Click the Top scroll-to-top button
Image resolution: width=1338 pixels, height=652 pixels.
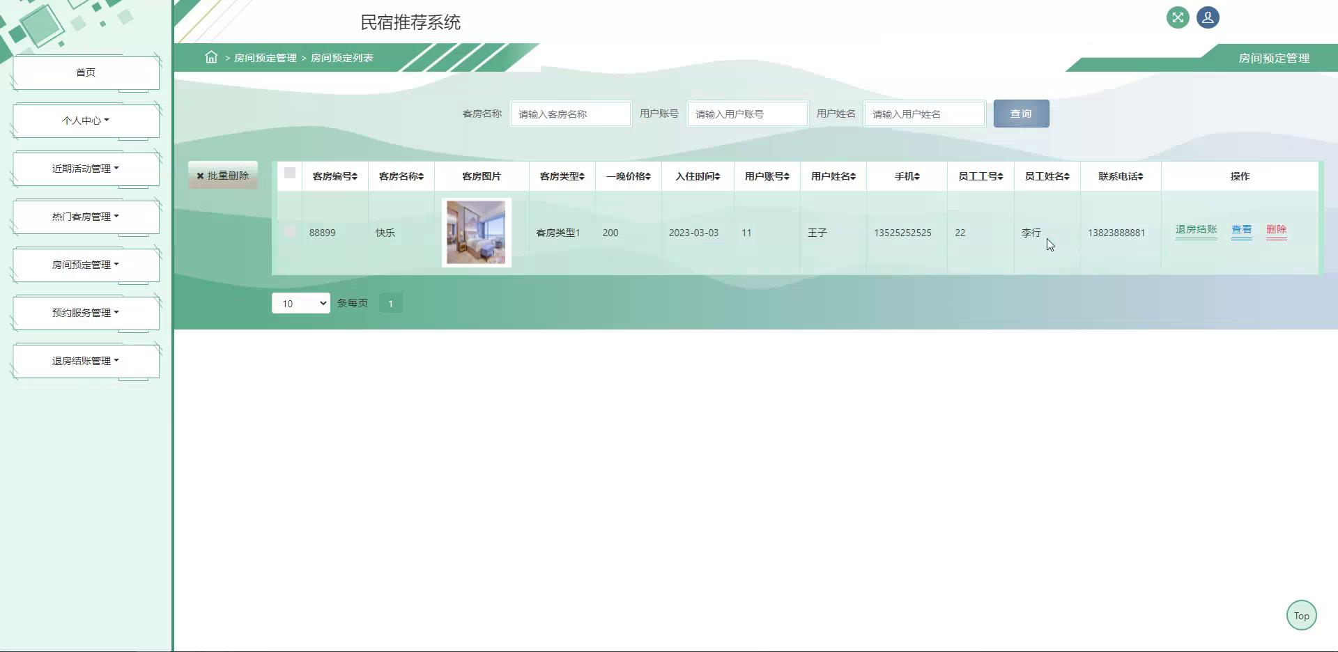pyautogui.click(x=1301, y=615)
